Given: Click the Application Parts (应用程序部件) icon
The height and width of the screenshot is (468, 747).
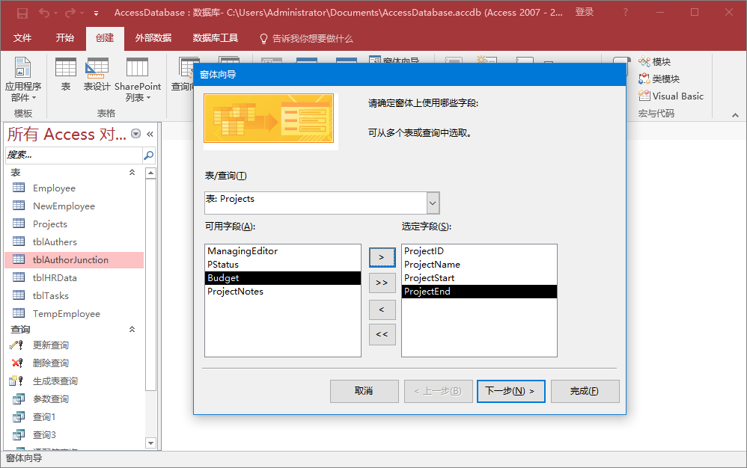Looking at the screenshot, I should click(23, 68).
